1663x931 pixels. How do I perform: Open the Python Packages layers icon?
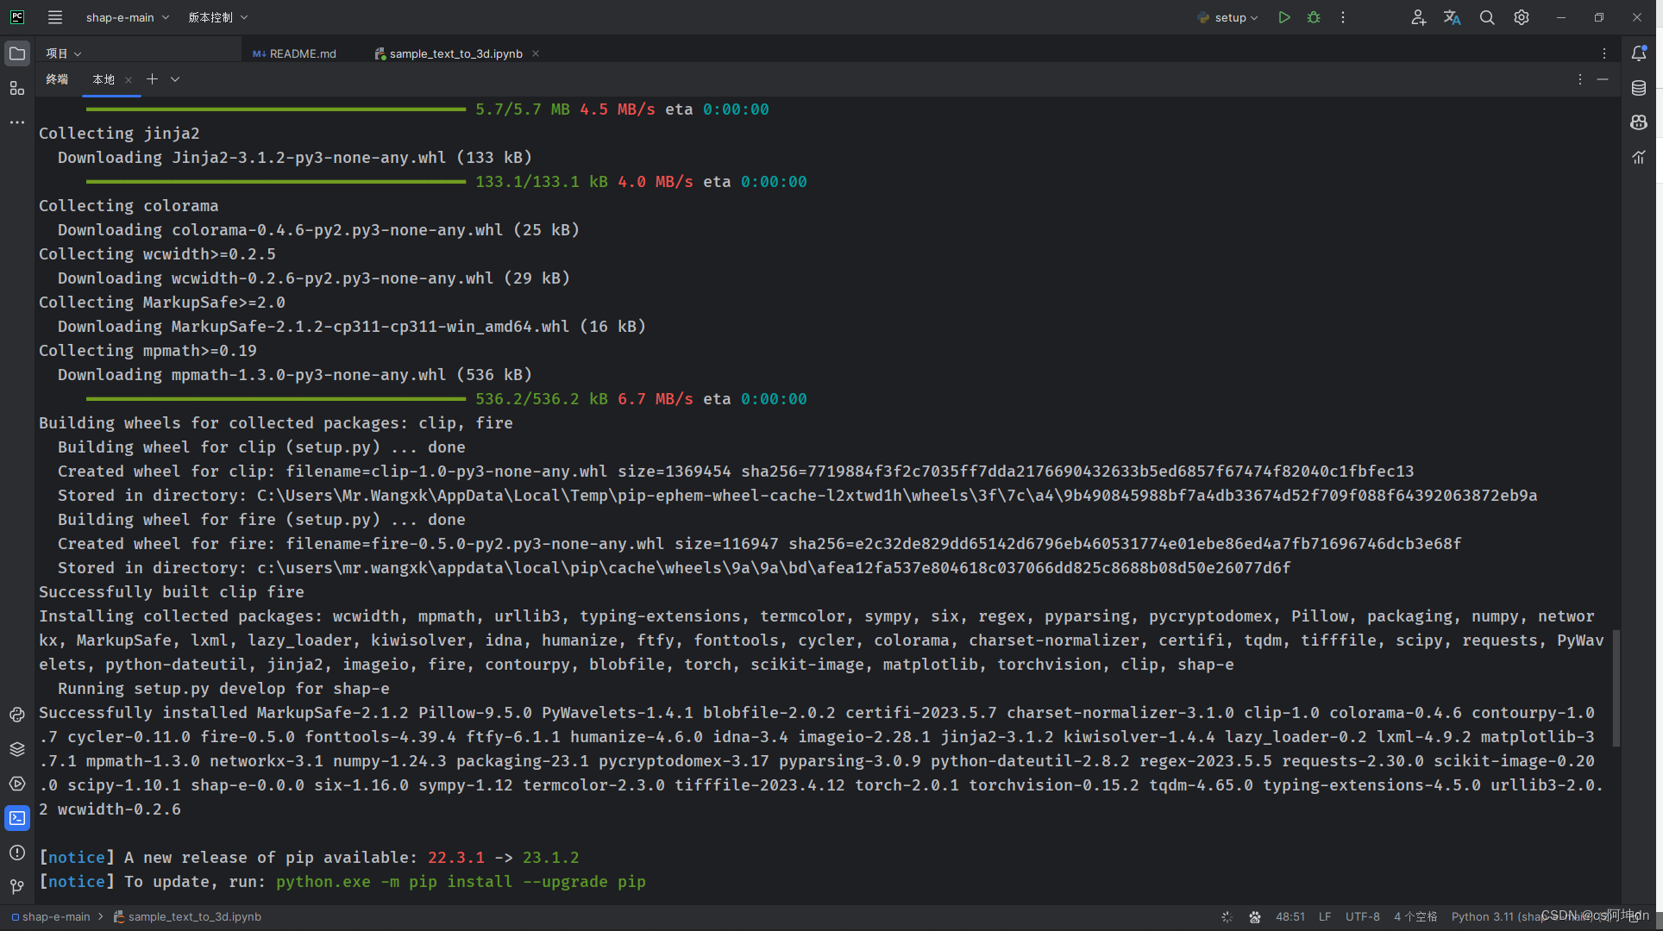point(17,749)
